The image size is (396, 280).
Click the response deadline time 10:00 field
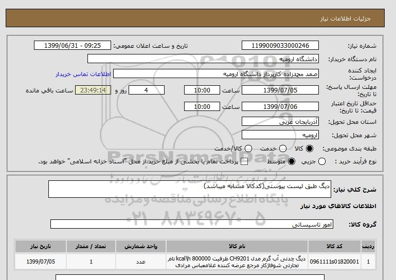point(202,90)
